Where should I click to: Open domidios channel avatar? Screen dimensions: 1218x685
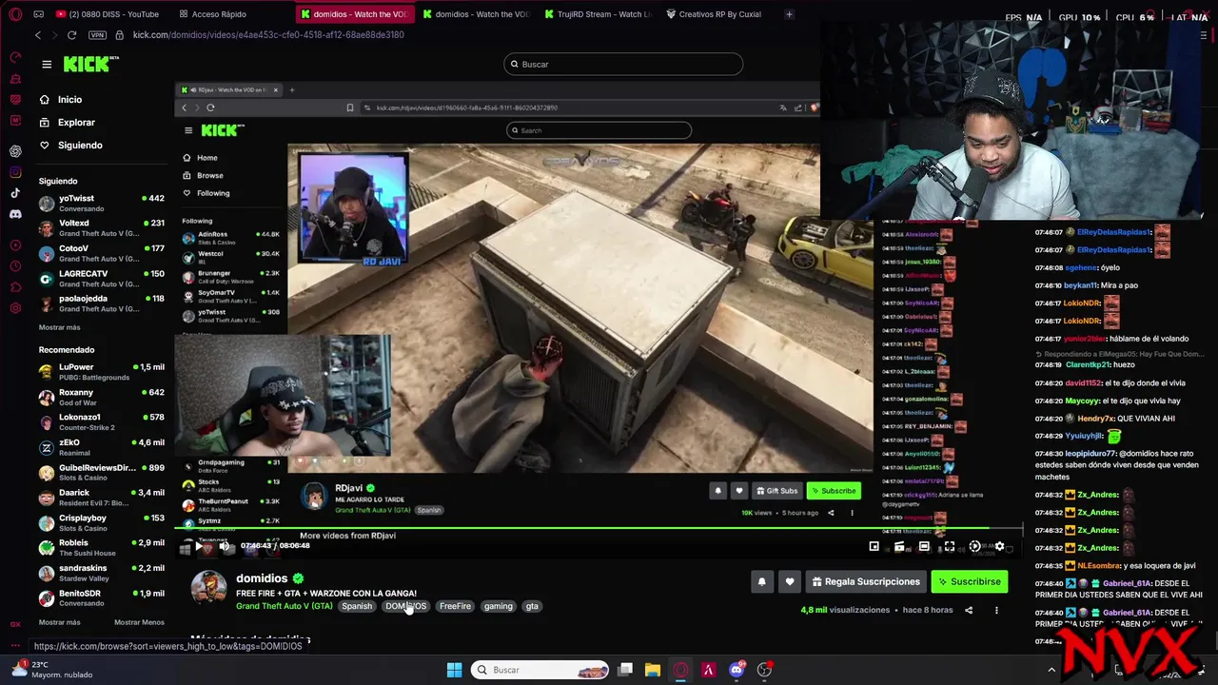point(208,587)
